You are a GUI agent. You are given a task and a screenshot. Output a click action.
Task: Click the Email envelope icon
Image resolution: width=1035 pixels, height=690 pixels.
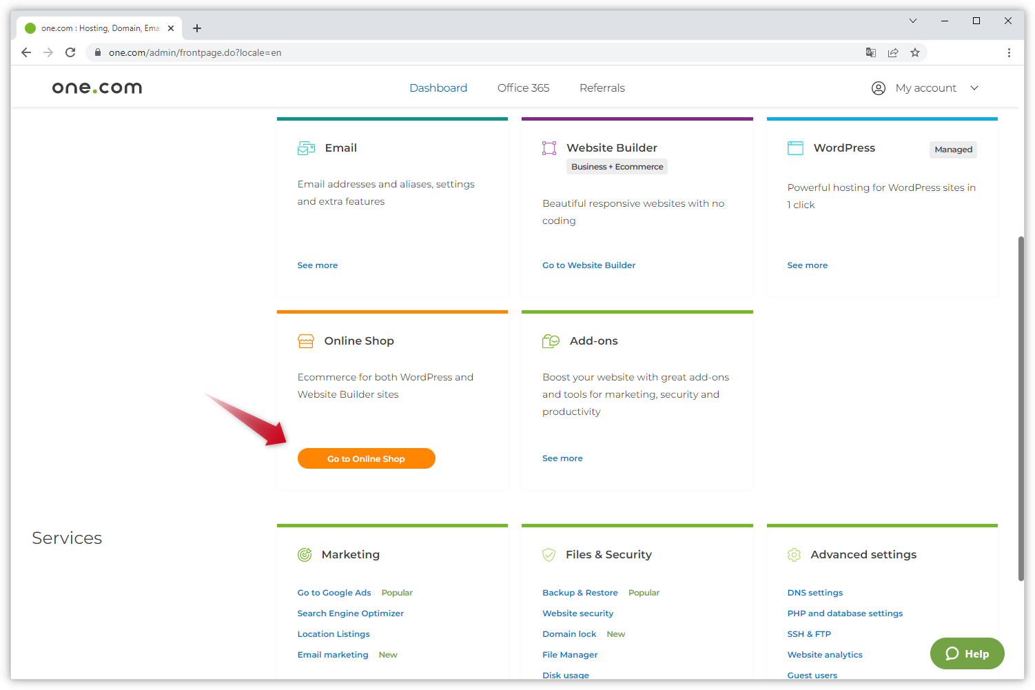point(306,148)
